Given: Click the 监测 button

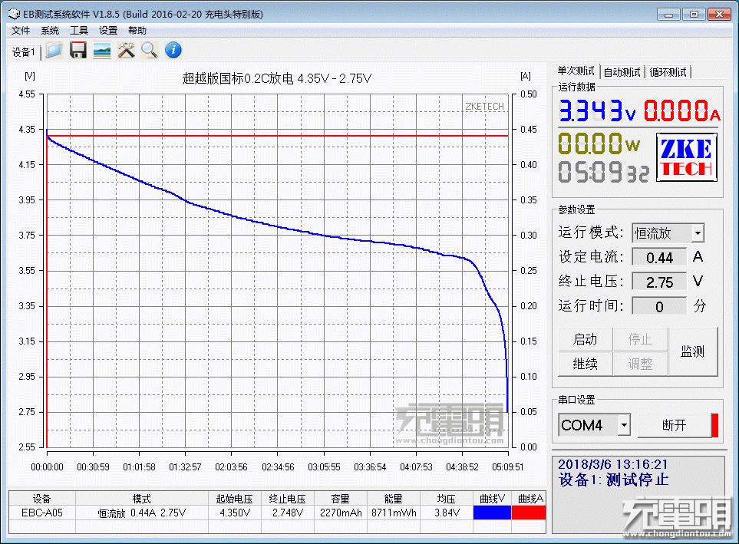Looking at the screenshot, I should coord(692,351).
